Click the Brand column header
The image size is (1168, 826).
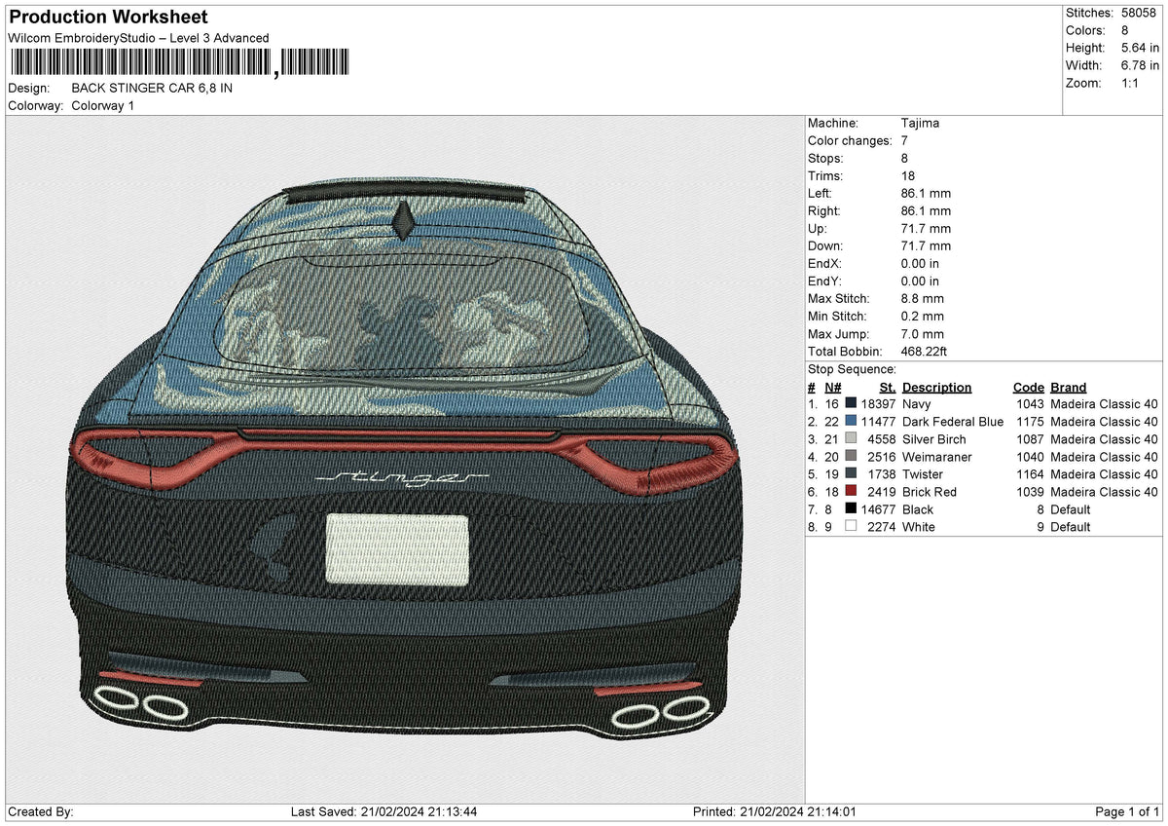point(1068,387)
